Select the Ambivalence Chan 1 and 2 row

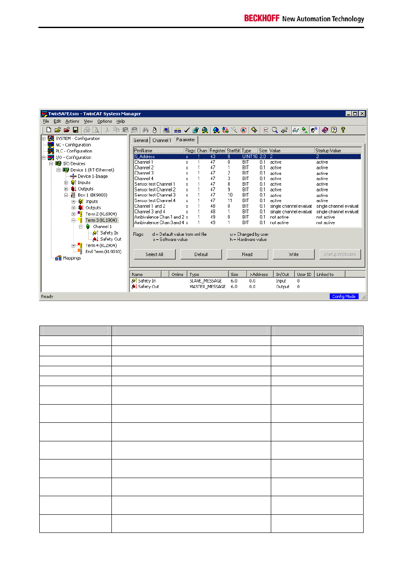coord(247,217)
